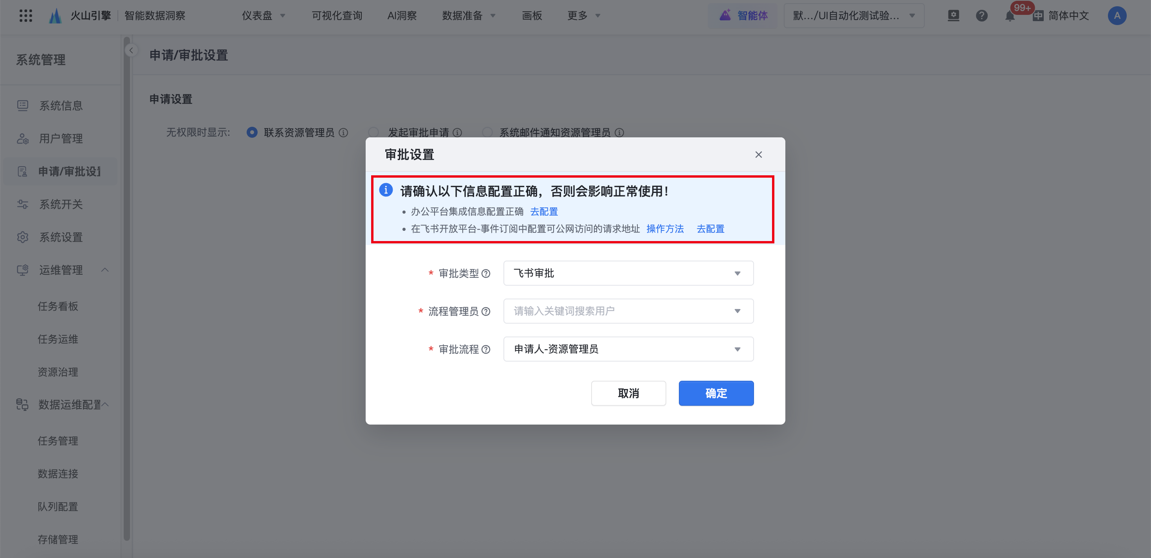Click the 确定 confirm button
This screenshot has height=558, width=1151.
(716, 393)
